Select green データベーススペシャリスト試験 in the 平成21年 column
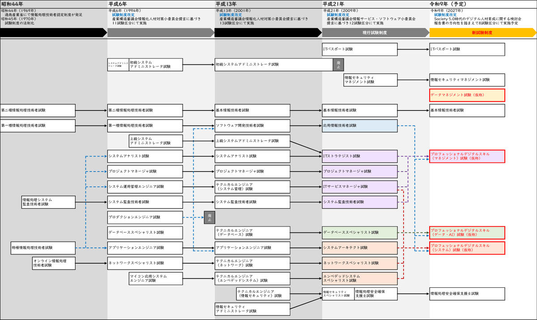 pyautogui.click(x=360, y=232)
